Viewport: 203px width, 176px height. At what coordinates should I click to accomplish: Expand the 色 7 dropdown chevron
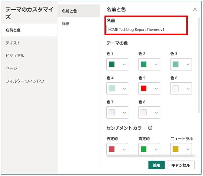pyautogui.click(x=124, y=113)
